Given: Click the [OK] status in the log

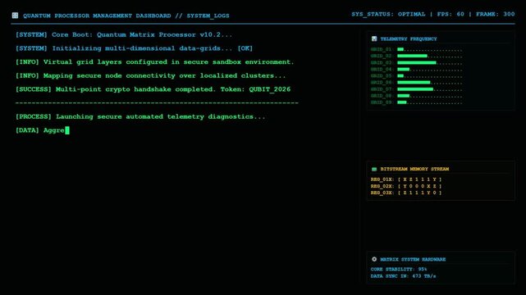Looking at the screenshot, I should click(245, 48).
